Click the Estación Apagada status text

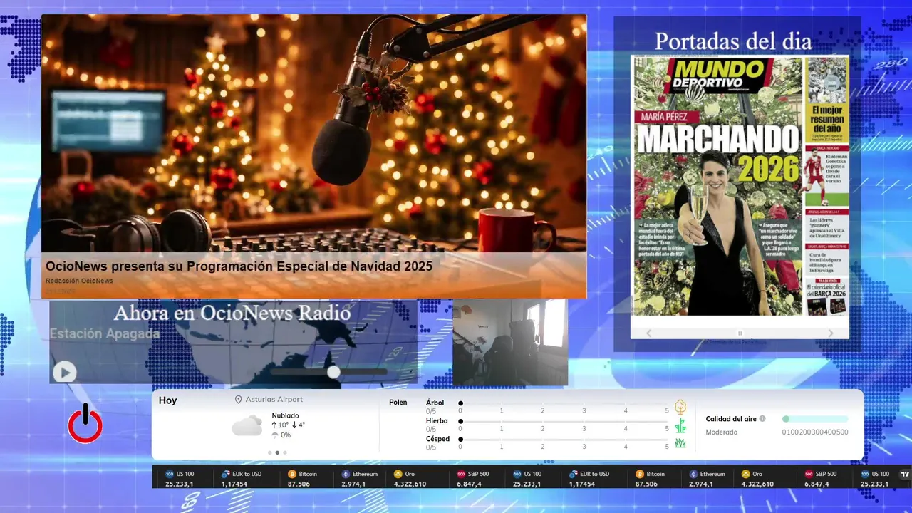[x=105, y=333]
